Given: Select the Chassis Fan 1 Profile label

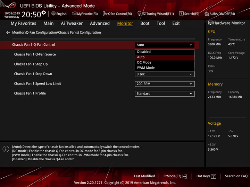Looking at the screenshot, I should [30, 93].
